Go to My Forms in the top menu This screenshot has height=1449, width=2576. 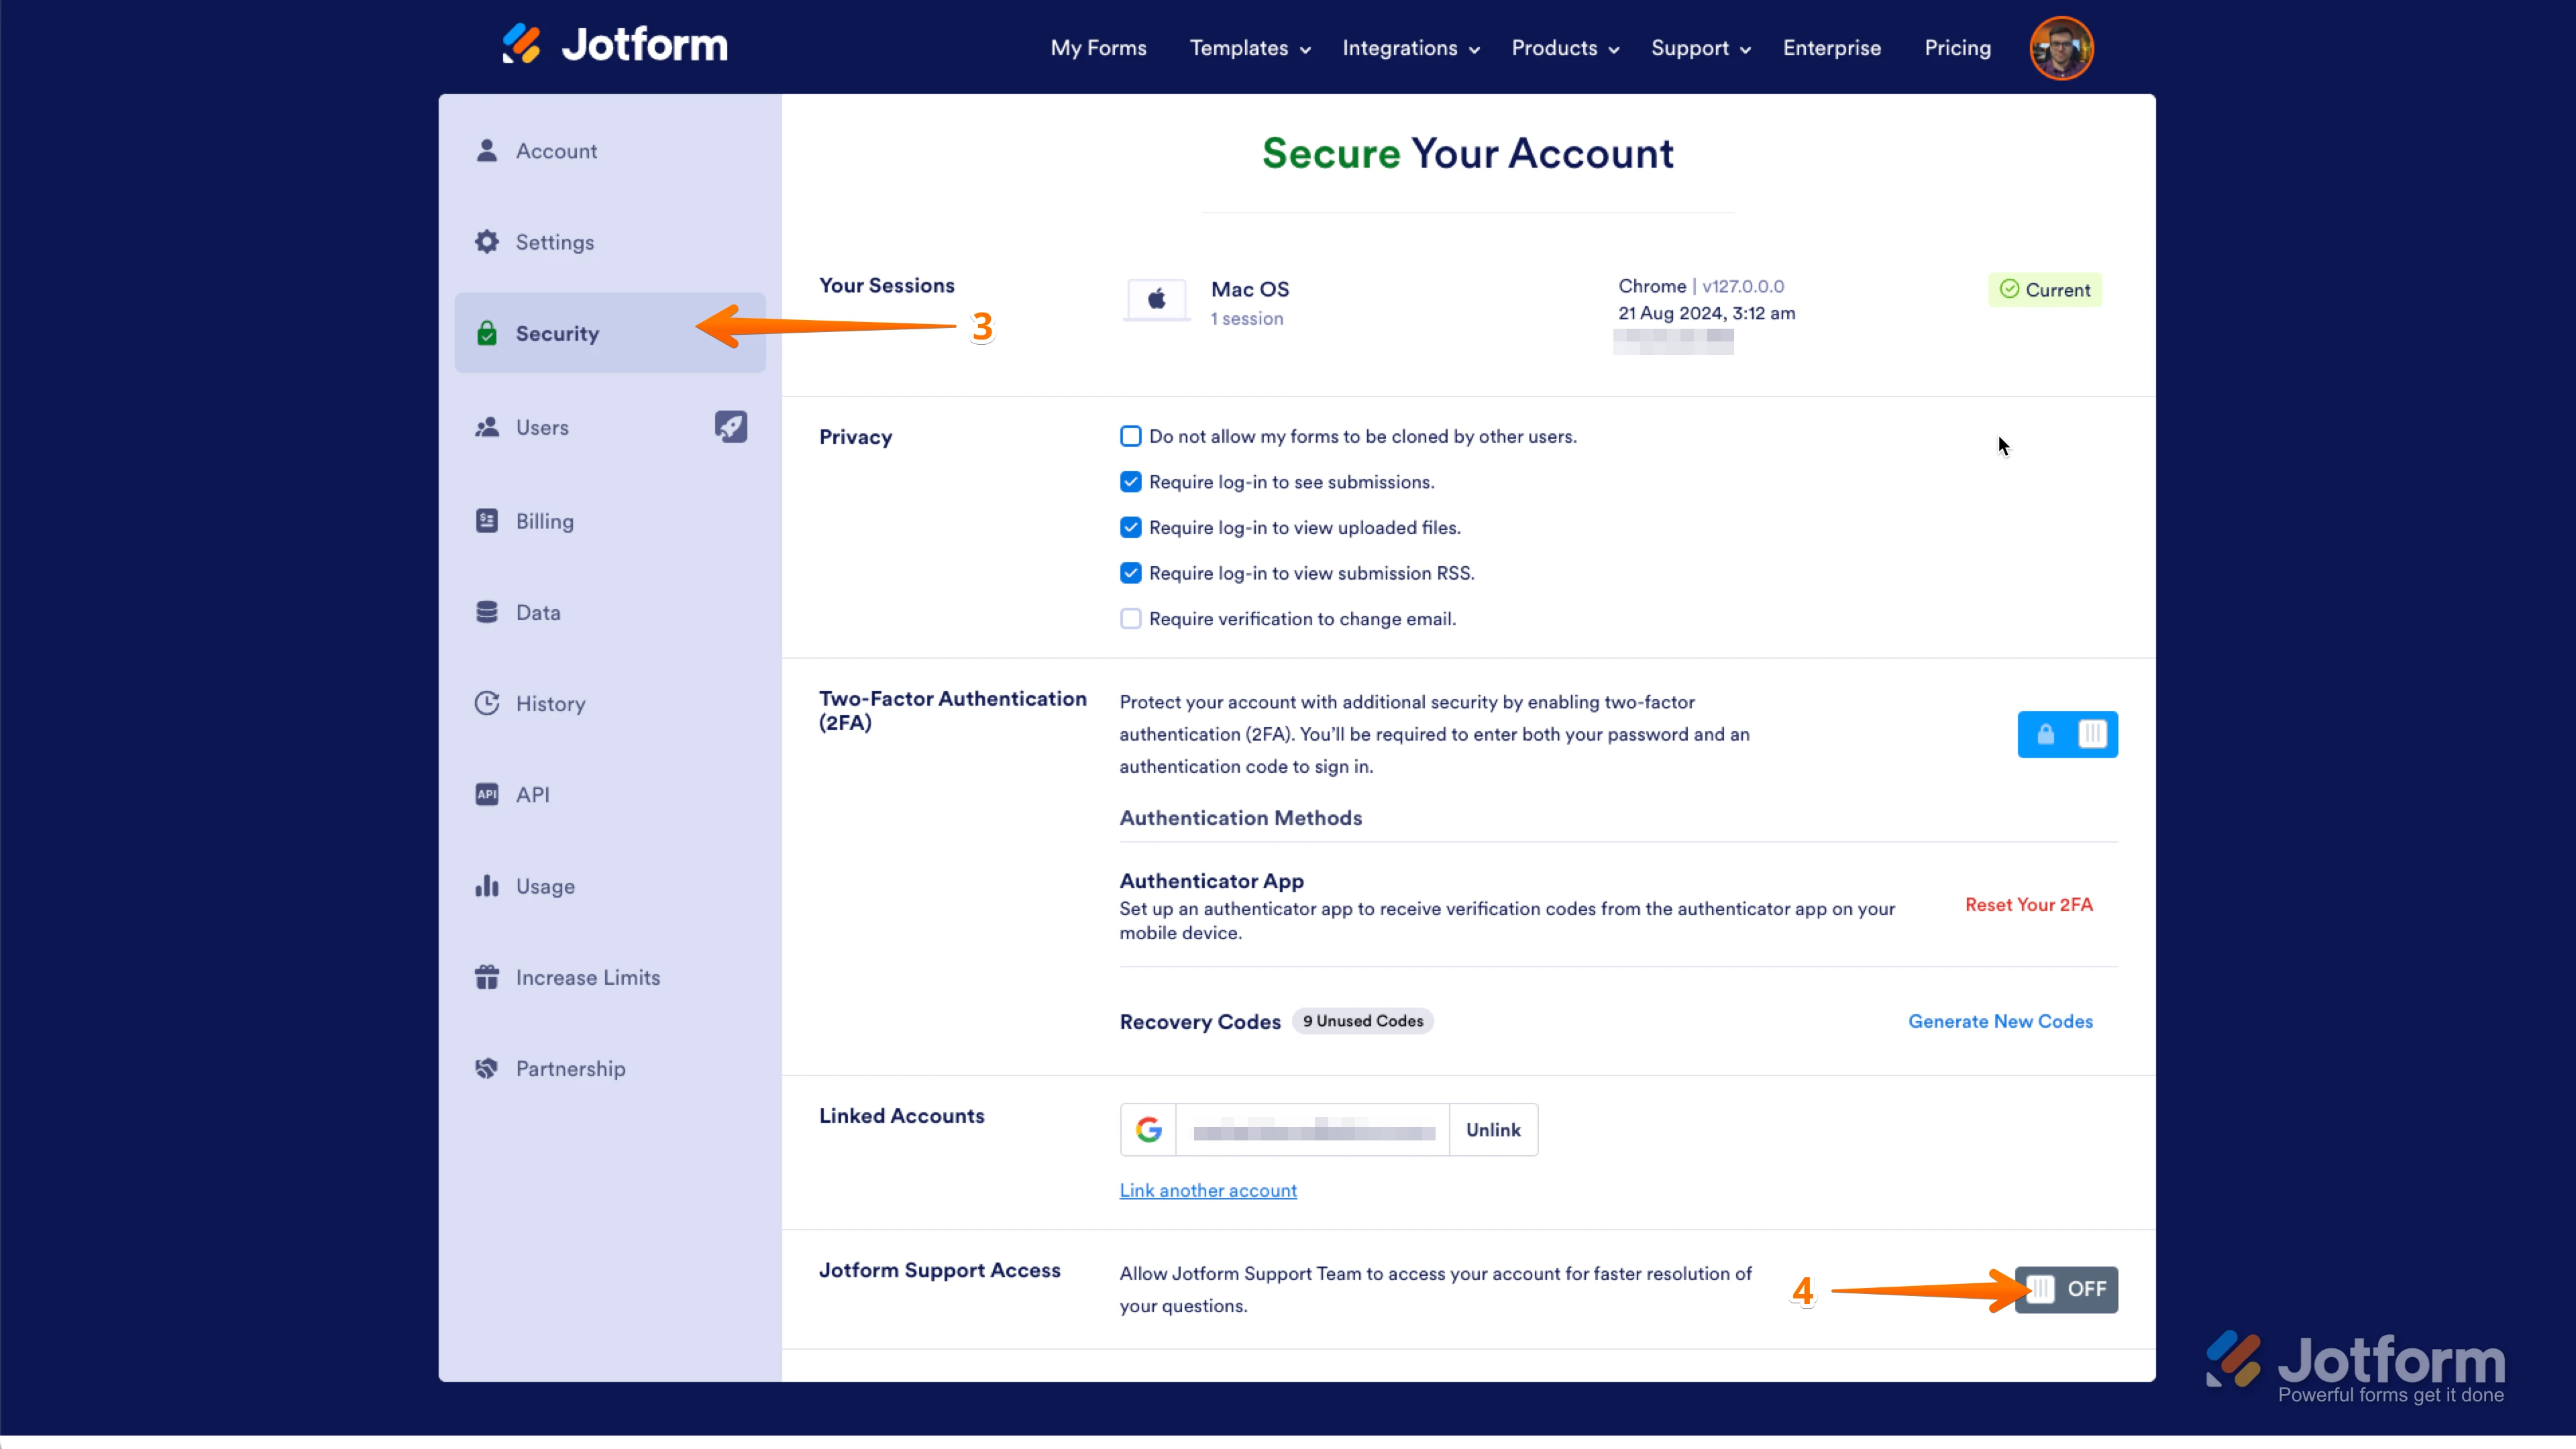(1098, 47)
